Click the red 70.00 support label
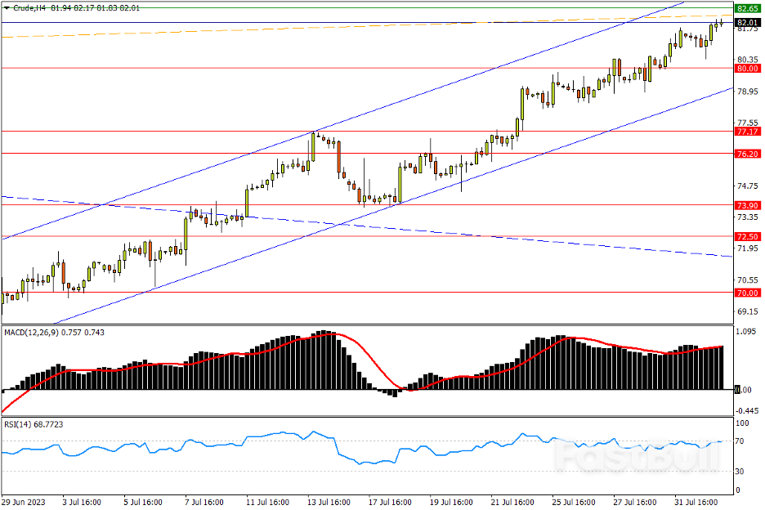Viewport: 765px width, 510px height. 745,293
